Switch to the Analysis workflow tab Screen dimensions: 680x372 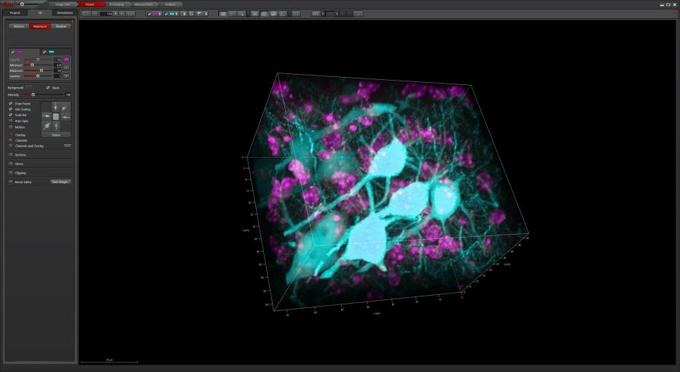(170, 4)
